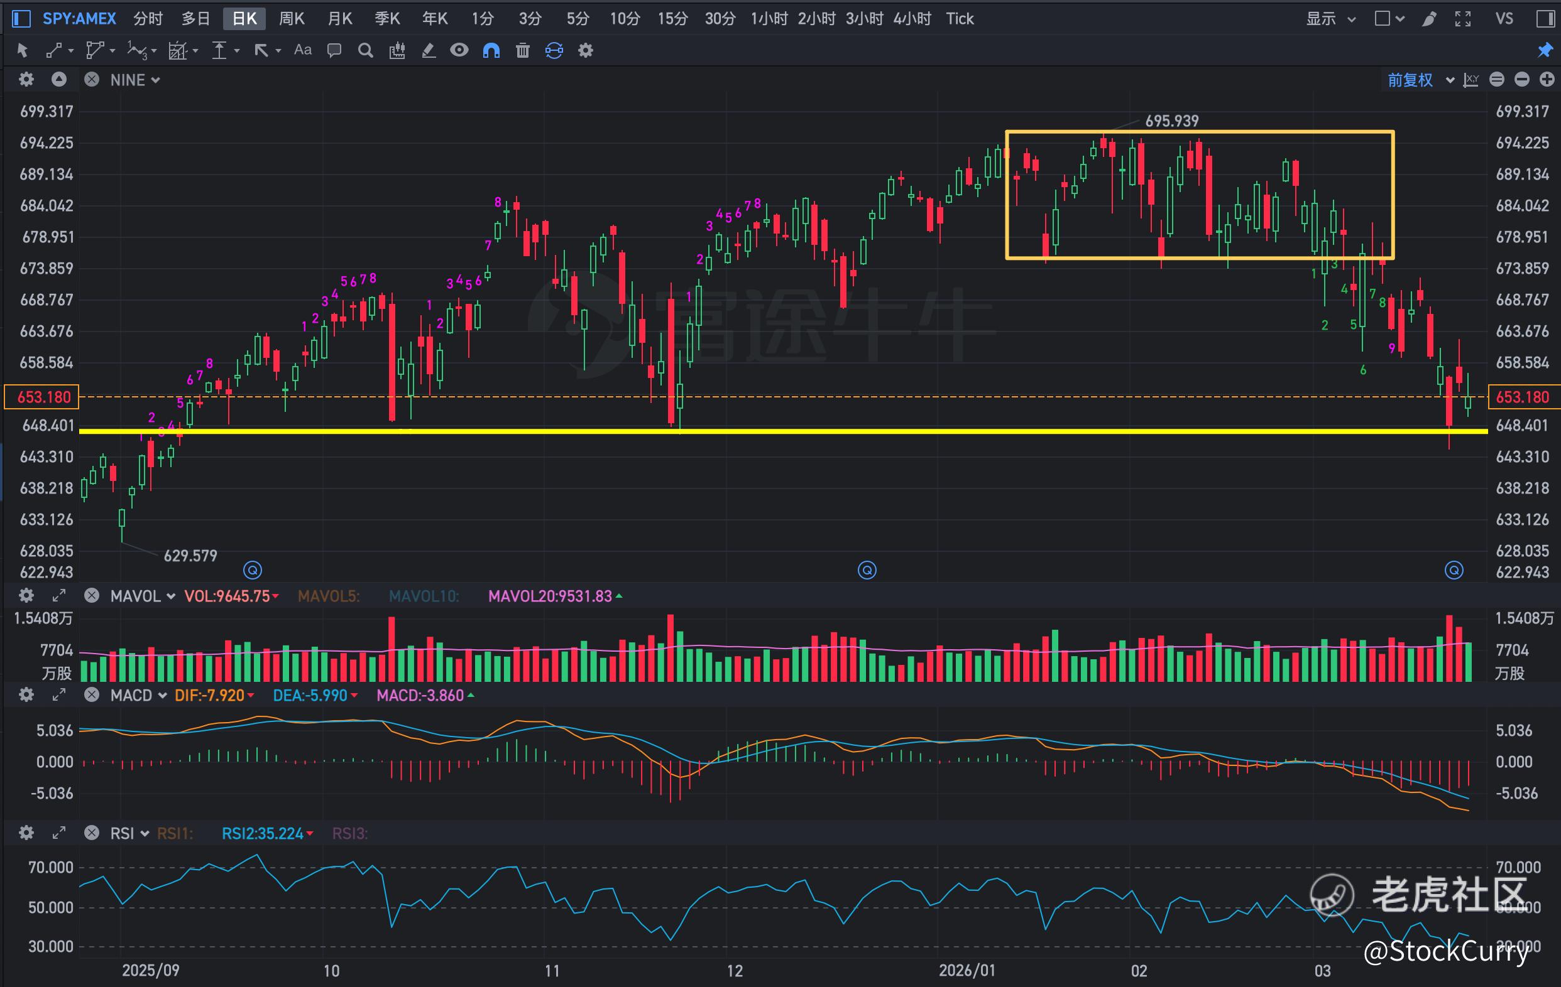Enter fullscreen chart mode
The width and height of the screenshot is (1561, 987).
point(1462,19)
